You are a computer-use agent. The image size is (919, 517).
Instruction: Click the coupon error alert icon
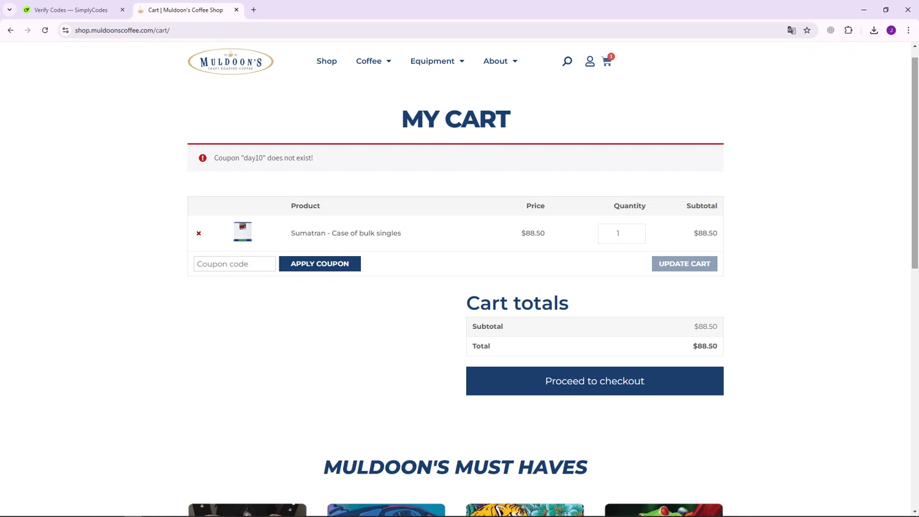click(x=203, y=158)
